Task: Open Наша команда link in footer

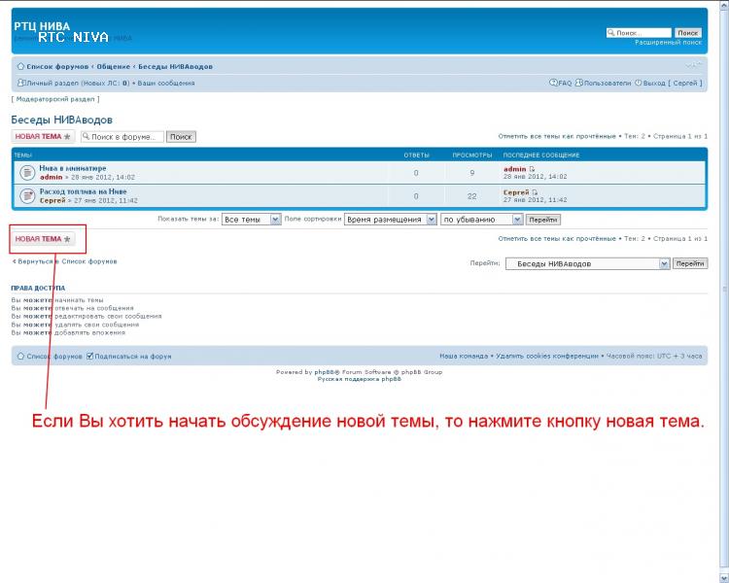Action: 464,356
